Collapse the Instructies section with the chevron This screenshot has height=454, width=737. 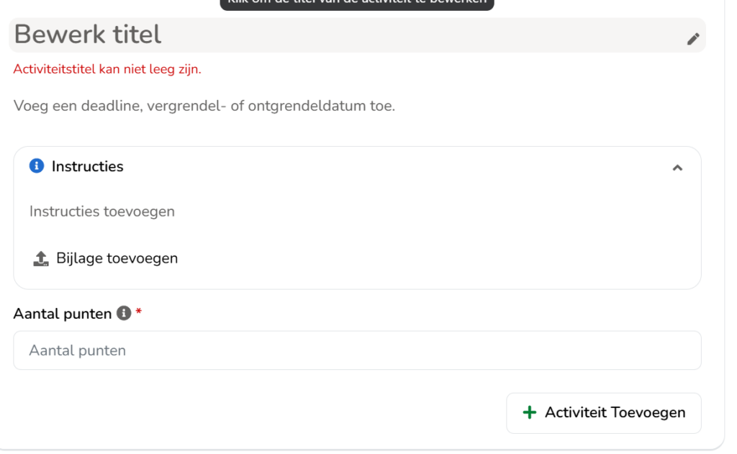(x=677, y=168)
